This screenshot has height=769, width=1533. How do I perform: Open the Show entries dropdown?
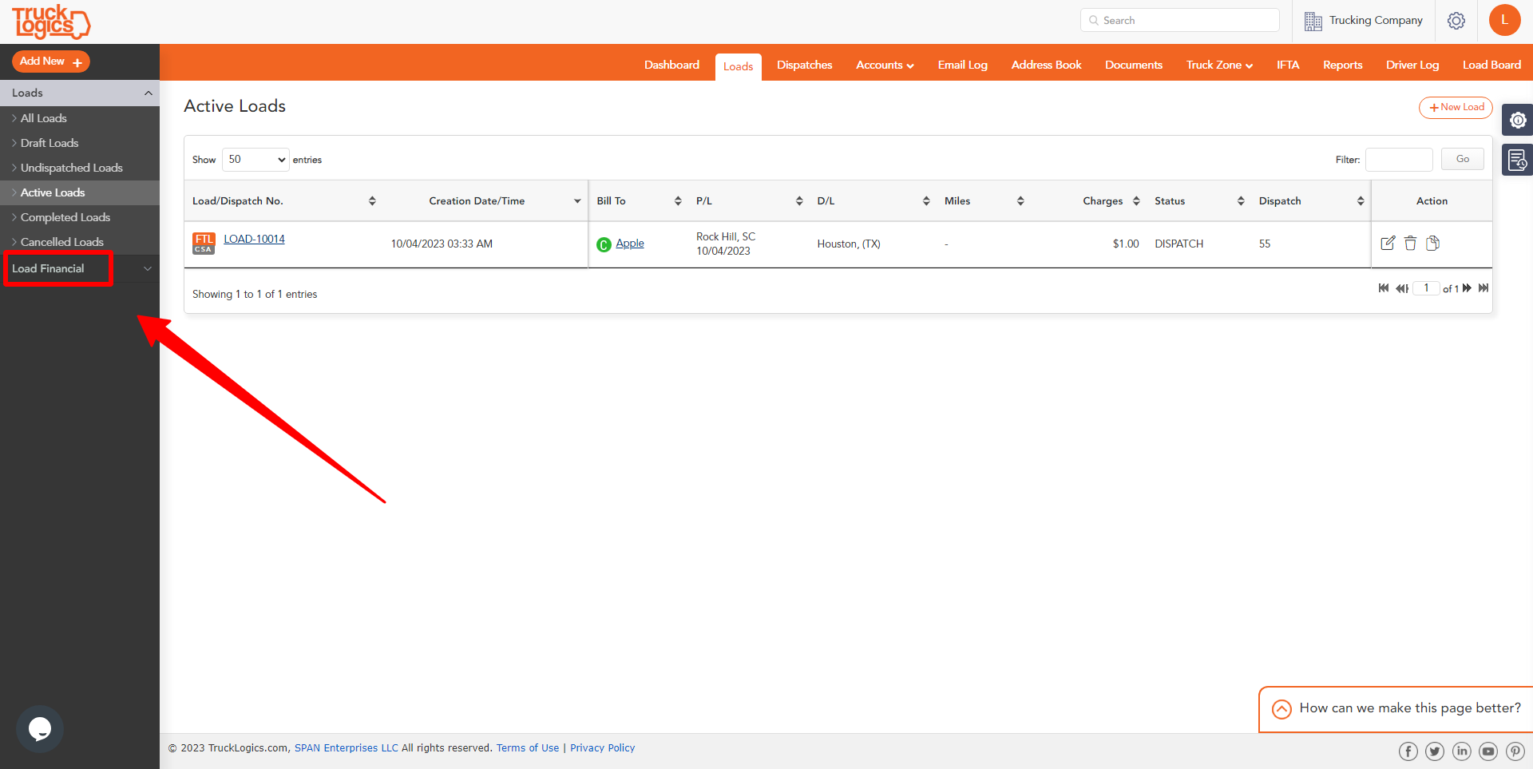pyautogui.click(x=255, y=160)
